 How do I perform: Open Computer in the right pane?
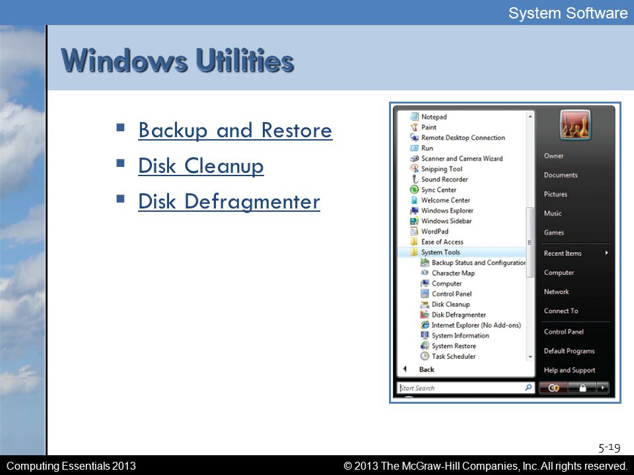pos(559,272)
